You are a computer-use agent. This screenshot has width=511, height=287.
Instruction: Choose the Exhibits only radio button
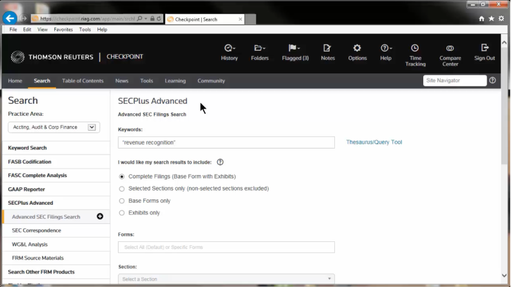pos(122,213)
